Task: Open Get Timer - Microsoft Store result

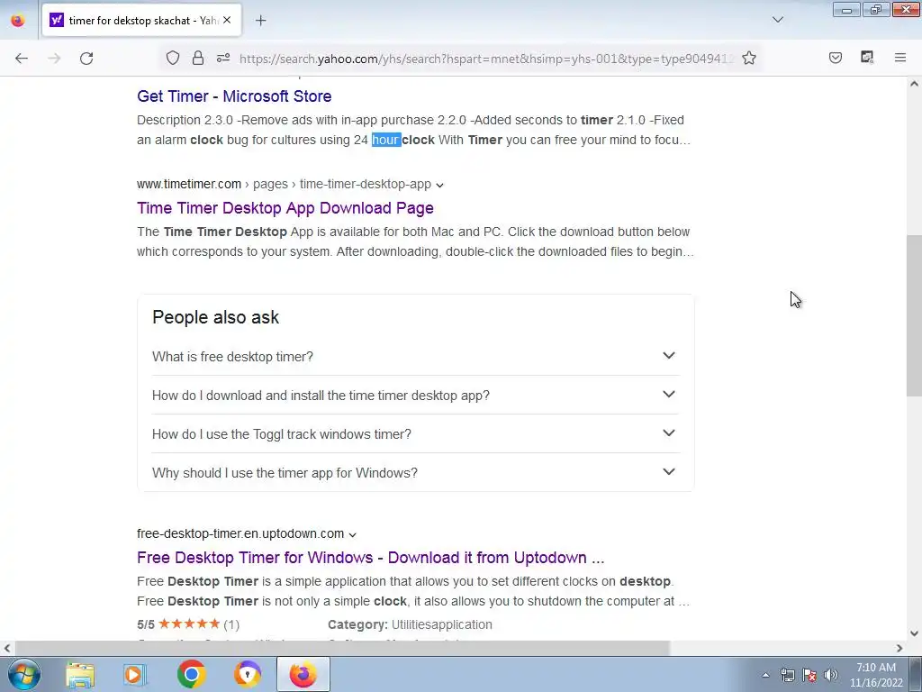Action: click(x=234, y=96)
